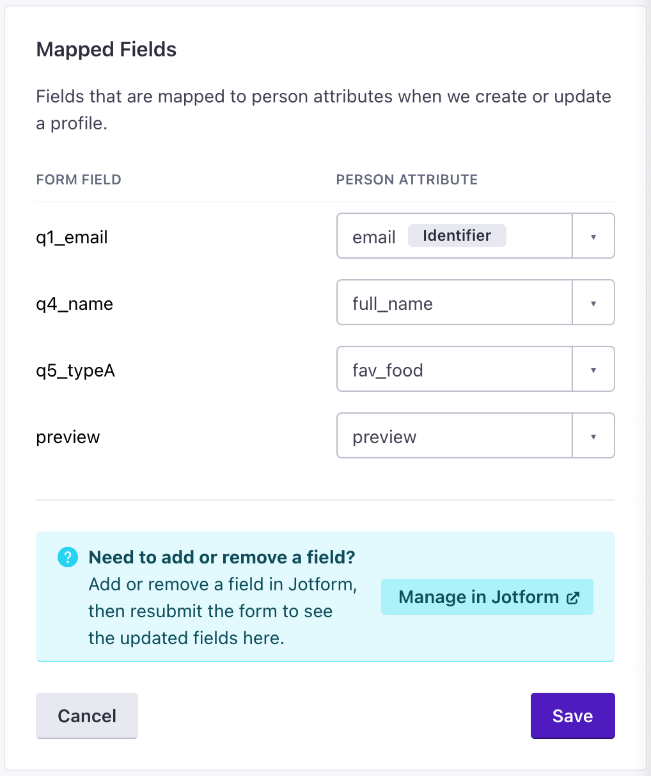651x776 pixels.
Task: Click the full_name attribute combo box
Action: 454,303
